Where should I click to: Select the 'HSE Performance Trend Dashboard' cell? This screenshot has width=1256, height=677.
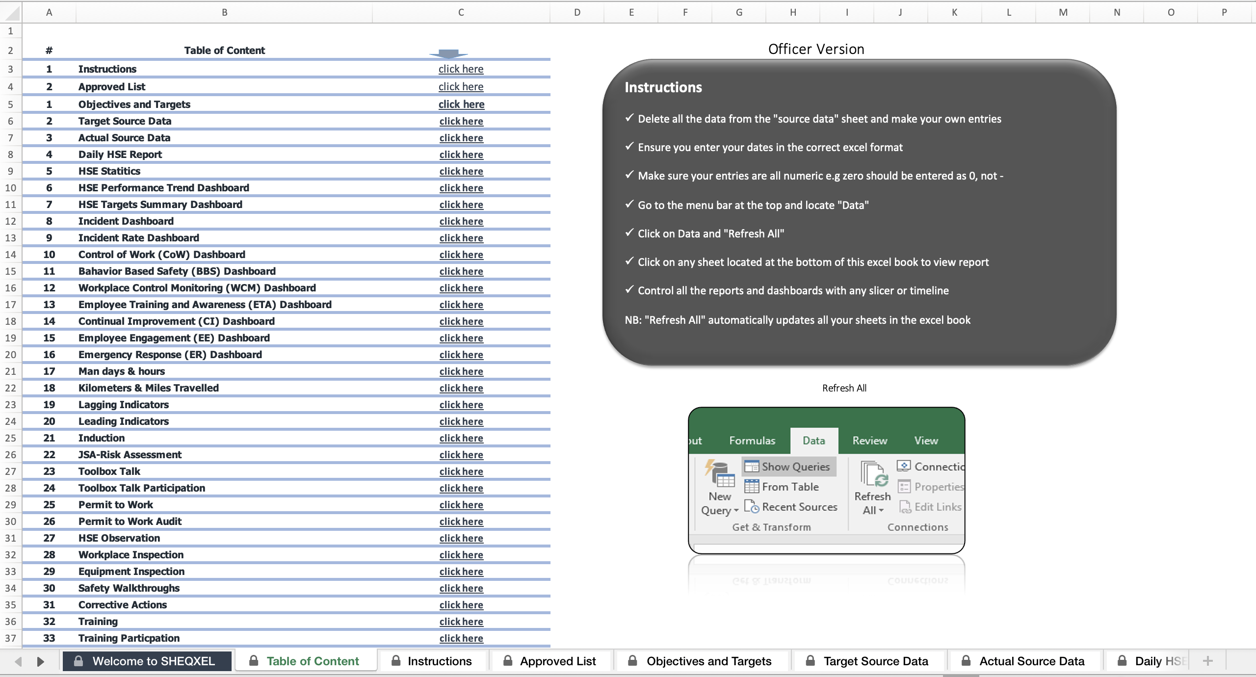point(224,188)
